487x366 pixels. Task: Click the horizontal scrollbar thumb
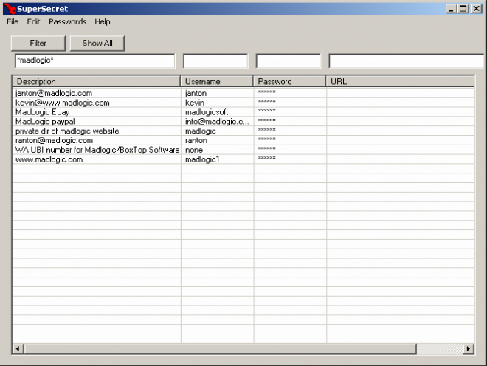(220, 349)
